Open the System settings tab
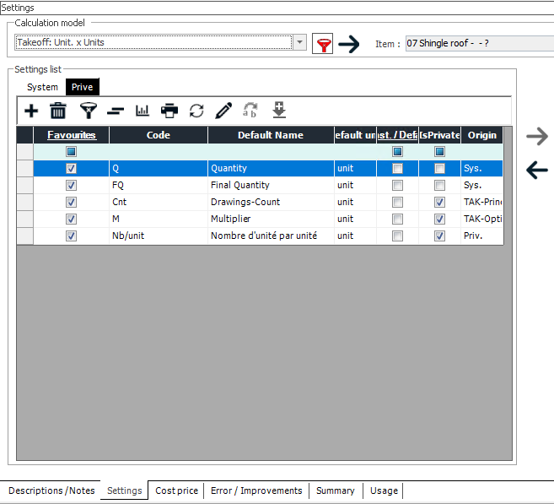This screenshot has height=504, width=554. click(x=42, y=87)
